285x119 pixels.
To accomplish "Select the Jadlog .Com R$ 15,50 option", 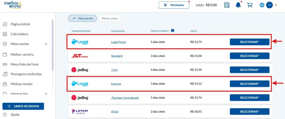I will pos(250,70).
